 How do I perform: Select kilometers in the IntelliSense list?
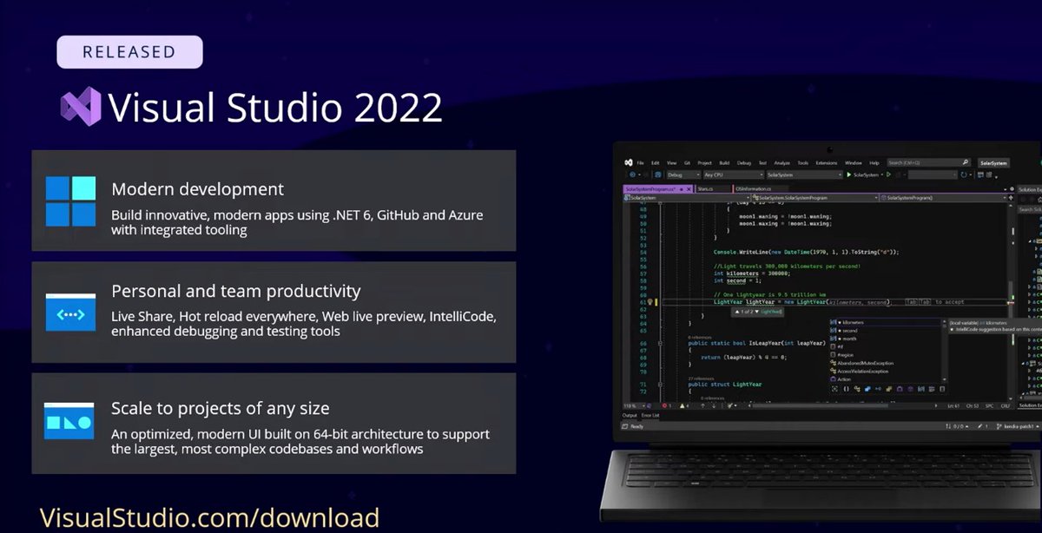coord(887,322)
